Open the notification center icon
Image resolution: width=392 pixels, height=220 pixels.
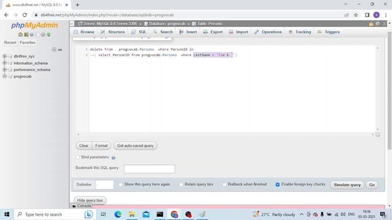[383, 215]
